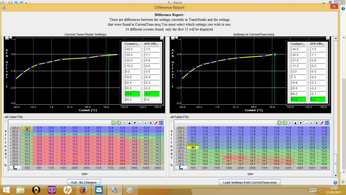This screenshot has width=346, height=195.
Task: Click on-screen keyboard icon in system tray
Action: pyautogui.click(x=313, y=190)
